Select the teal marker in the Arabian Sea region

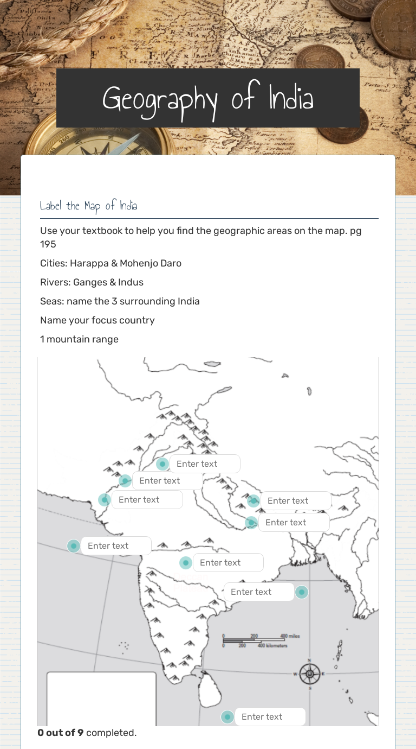[x=73, y=545]
